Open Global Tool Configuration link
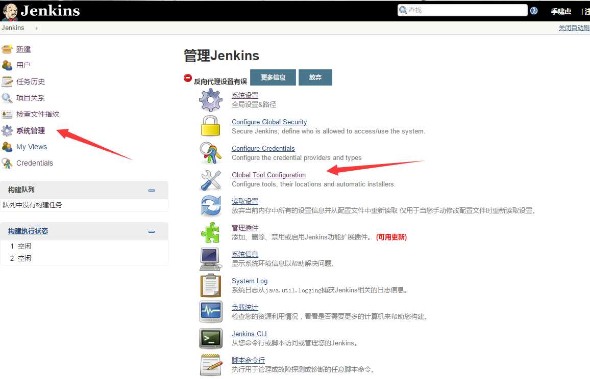590x379 pixels. click(268, 175)
